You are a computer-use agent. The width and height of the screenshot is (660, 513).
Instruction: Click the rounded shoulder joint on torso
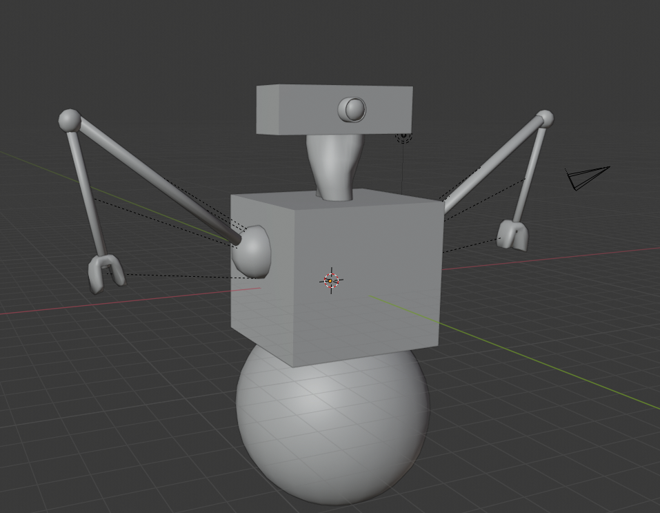(252, 251)
